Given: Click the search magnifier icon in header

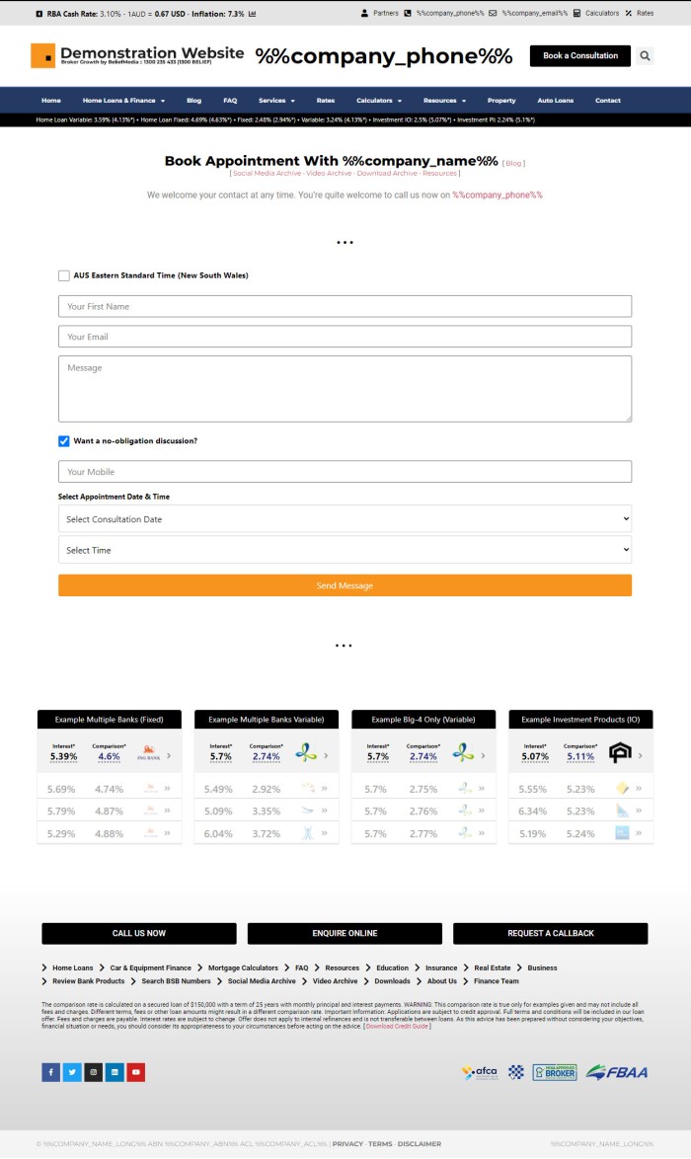Looking at the screenshot, I should pos(645,56).
